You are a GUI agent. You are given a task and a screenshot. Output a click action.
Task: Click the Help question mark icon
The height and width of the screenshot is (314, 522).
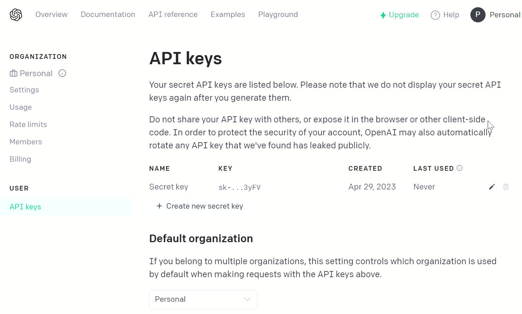tap(435, 15)
